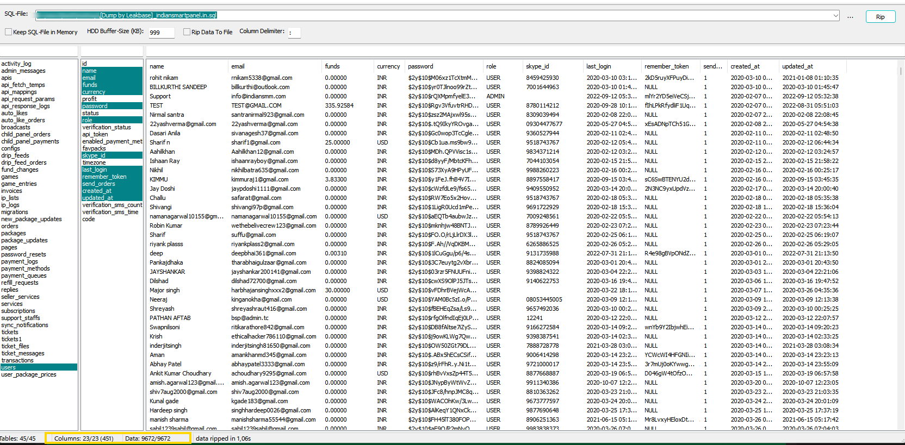The height and width of the screenshot is (445, 905).
Task: Click the Rip button
Action: pos(880,17)
